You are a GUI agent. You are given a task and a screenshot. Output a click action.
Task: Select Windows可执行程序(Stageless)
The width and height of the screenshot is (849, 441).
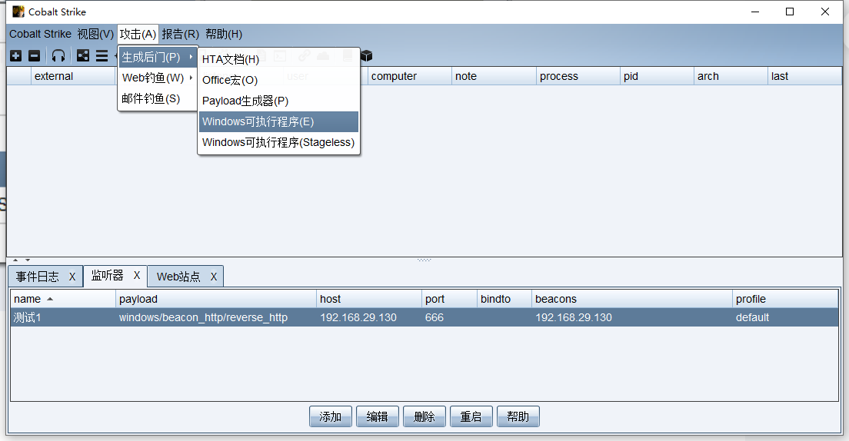click(278, 142)
